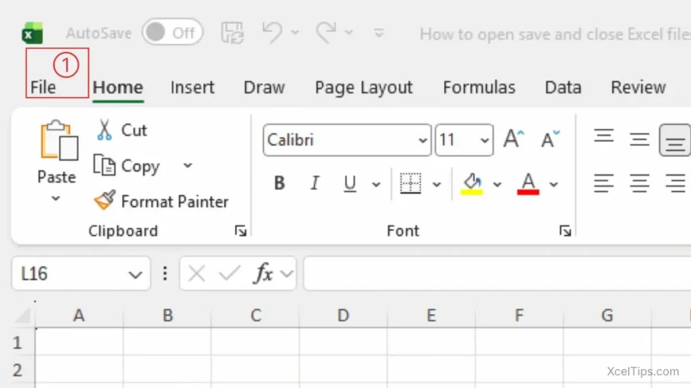Open the File menu
The height and width of the screenshot is (388, 691).
coord(45,87)
